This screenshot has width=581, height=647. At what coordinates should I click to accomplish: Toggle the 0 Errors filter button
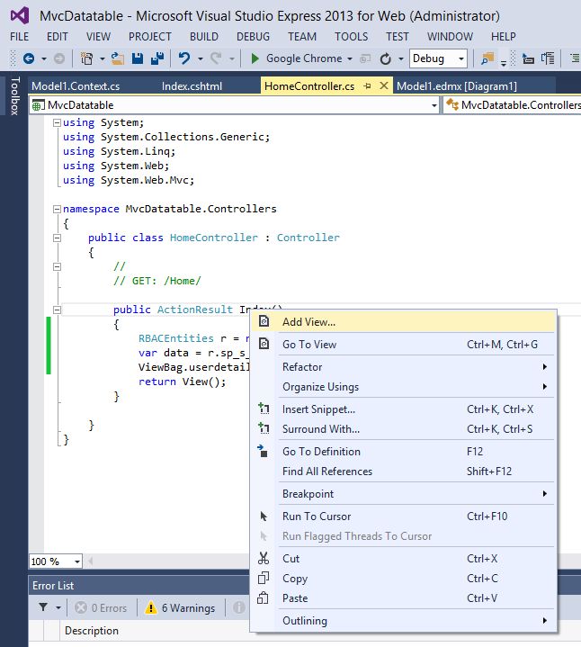[101, 607]
